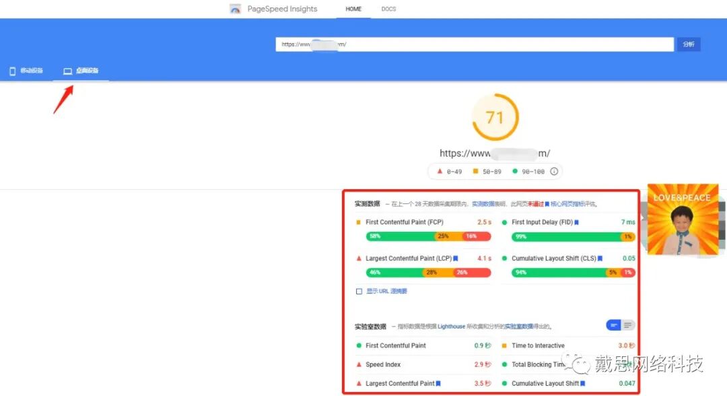Click the bookmark icon before 核心网页指标 link
This screenshot has width=727, height=396.
(x=547, y=204)
